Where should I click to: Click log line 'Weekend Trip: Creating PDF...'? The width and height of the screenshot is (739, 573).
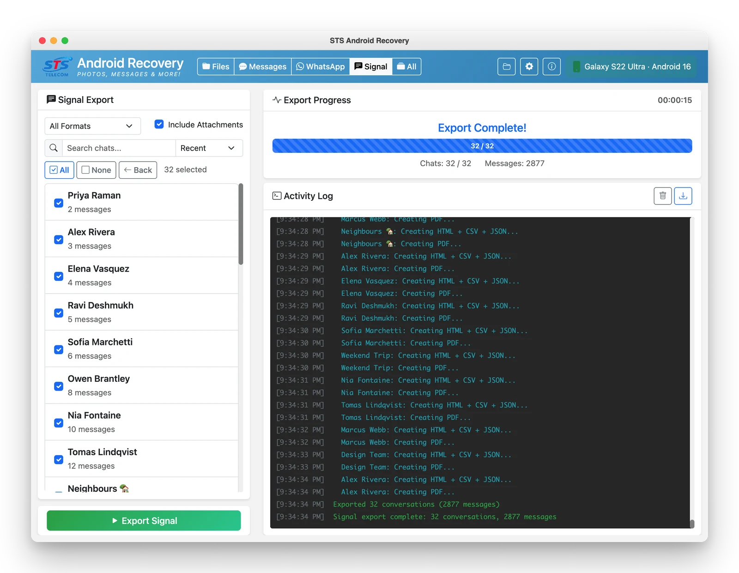click(400, 368)
